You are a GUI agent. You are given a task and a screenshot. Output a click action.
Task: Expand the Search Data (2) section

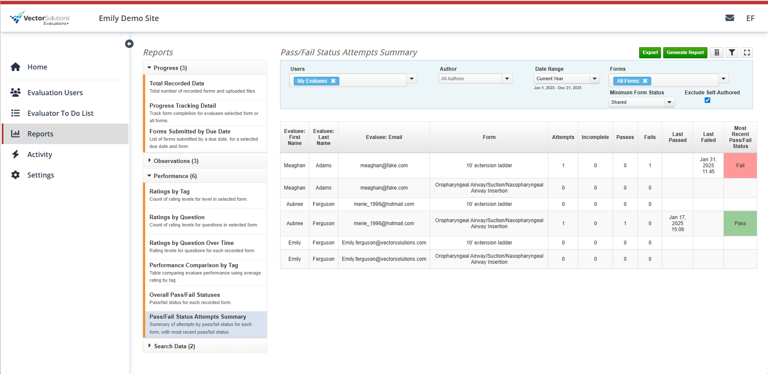205,346
